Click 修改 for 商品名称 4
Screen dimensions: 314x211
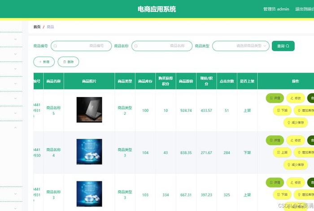[x=296, y=140]
